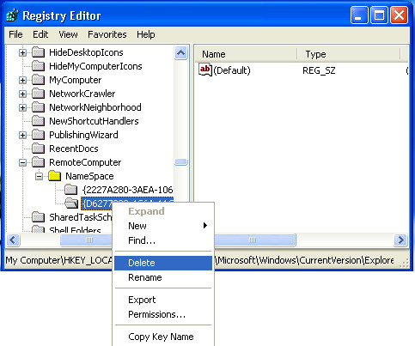Choose Export from the context menu
This screenshot has height=346, width=415.
163,300
